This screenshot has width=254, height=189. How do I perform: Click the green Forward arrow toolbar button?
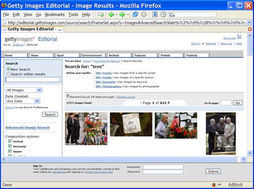[x=122, y=15]
